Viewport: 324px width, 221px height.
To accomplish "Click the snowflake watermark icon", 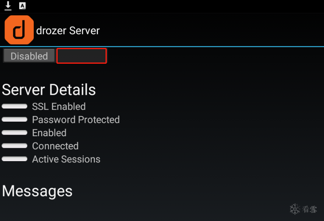I will click(x=295, y=209).
